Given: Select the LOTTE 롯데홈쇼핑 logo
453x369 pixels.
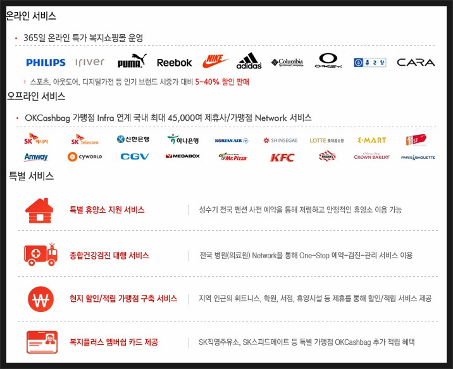Looking at the screenshot, I should (x=326, y=141).
